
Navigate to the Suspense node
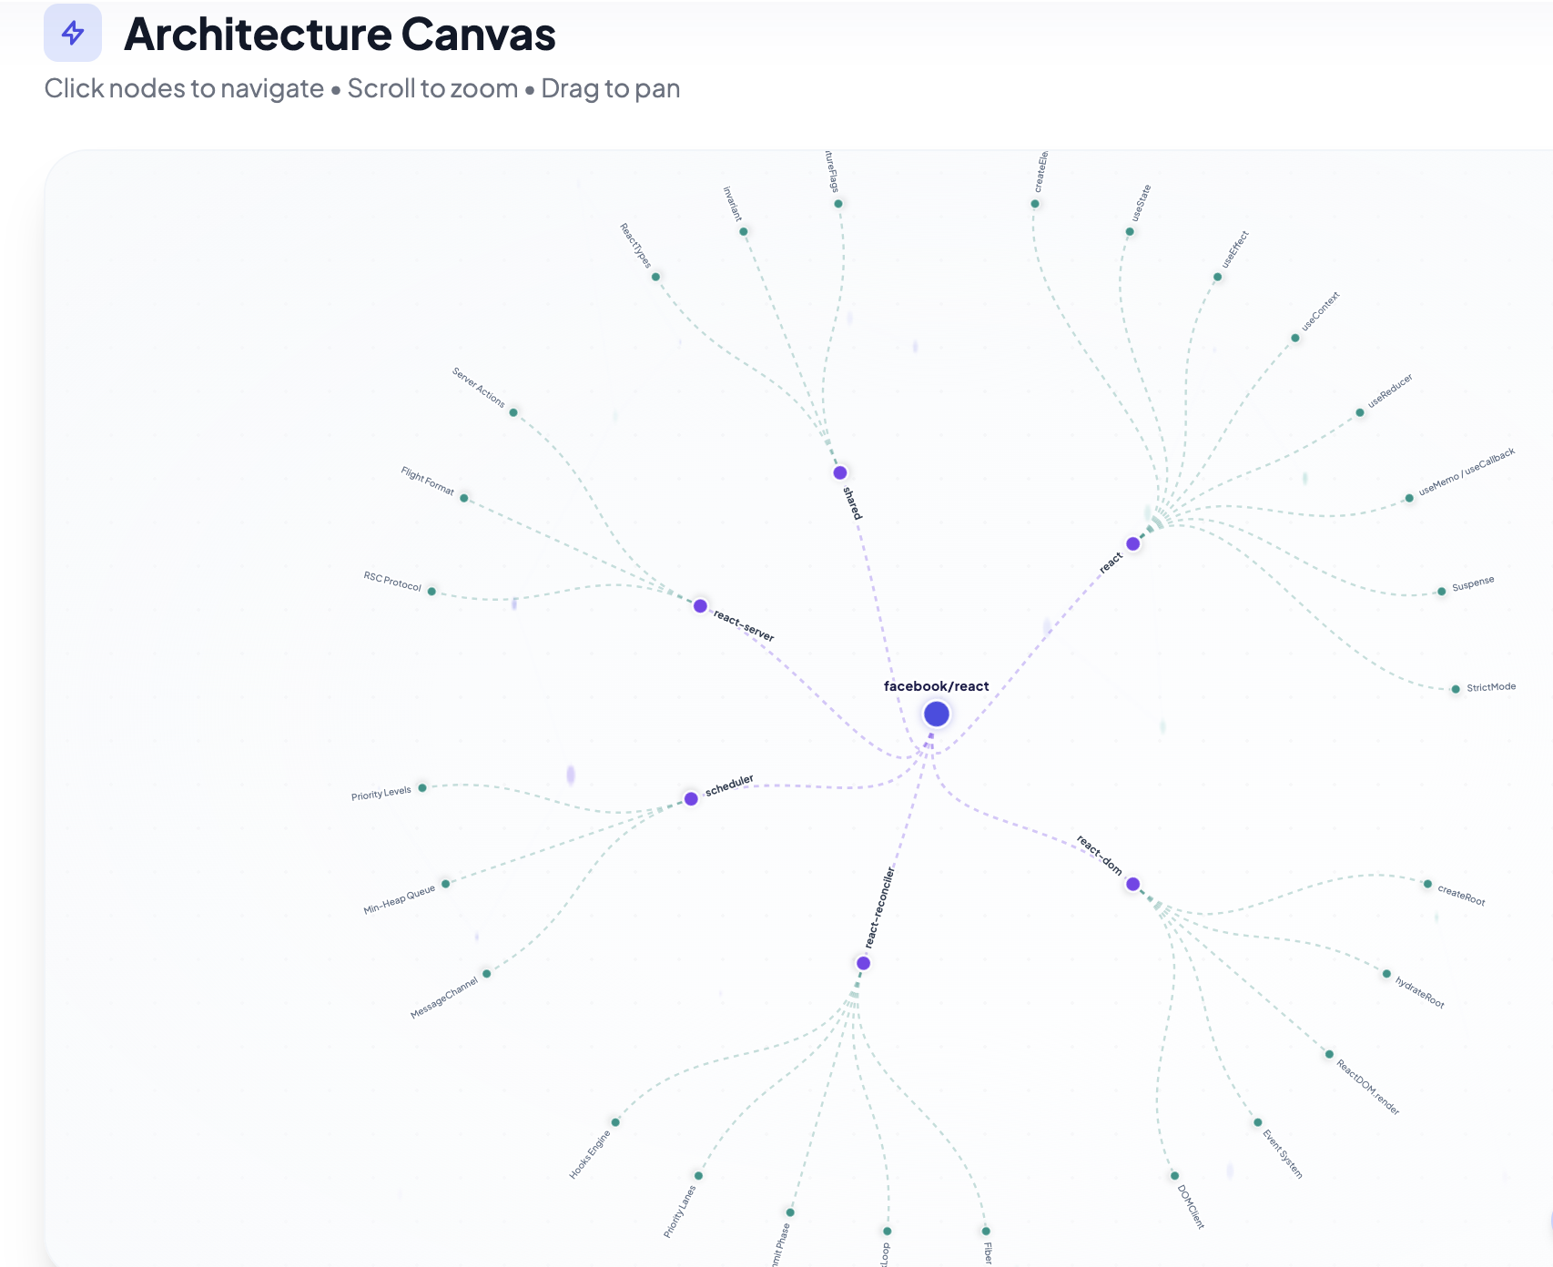pyautogui.click(x=1441, y=590)
